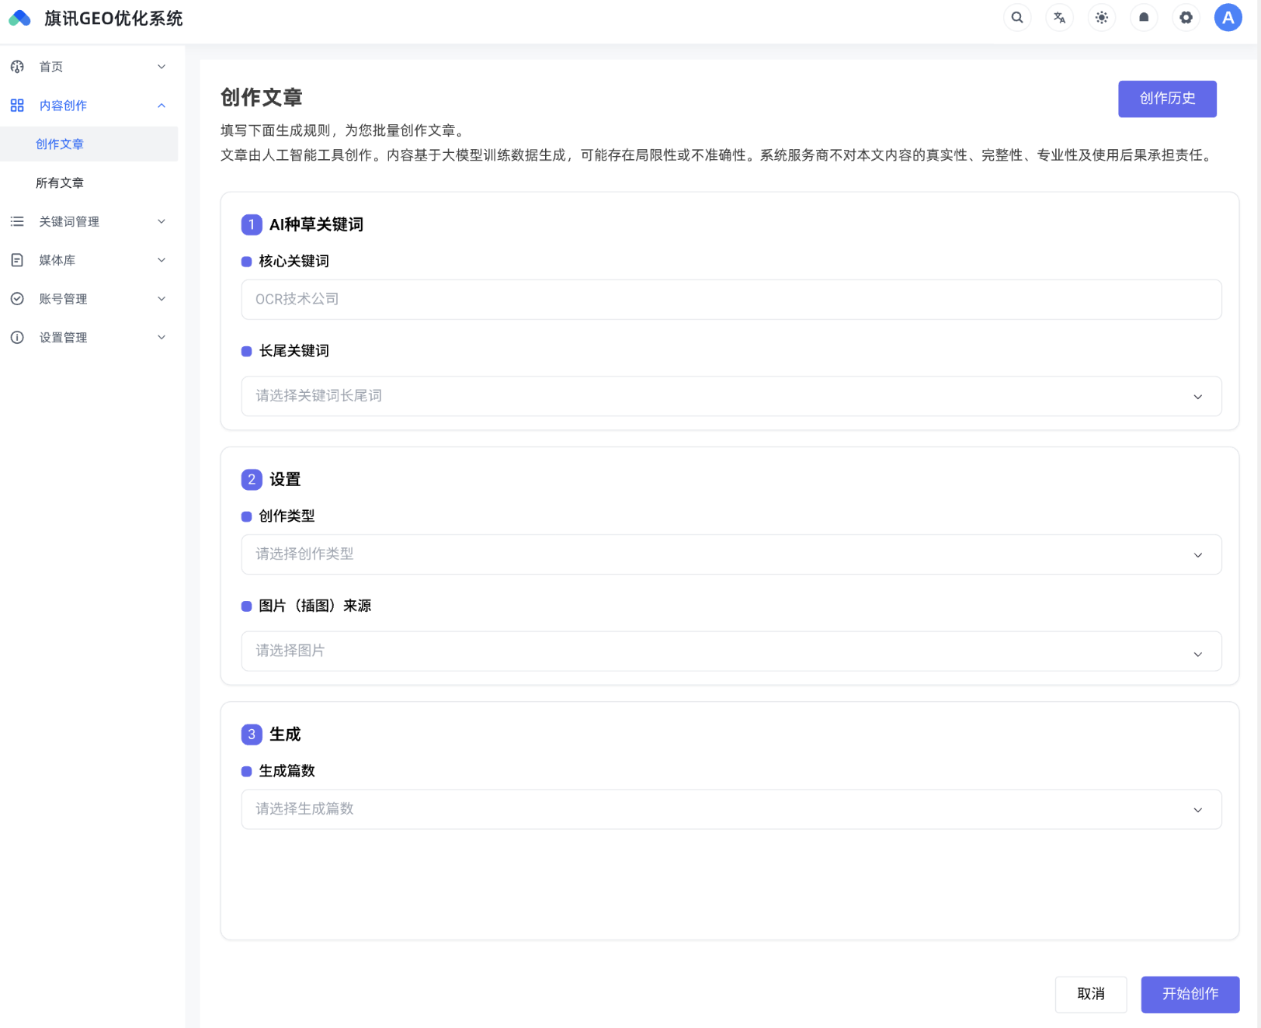Viewport: 1261px width, 1028px height.
Task: Click the 核心关键词 label
Action: pos(294,262)
